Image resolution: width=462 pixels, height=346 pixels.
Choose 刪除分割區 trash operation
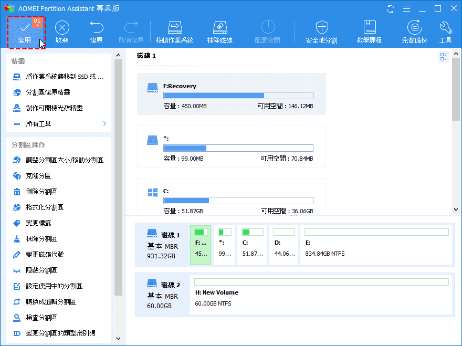coord(58,192)
